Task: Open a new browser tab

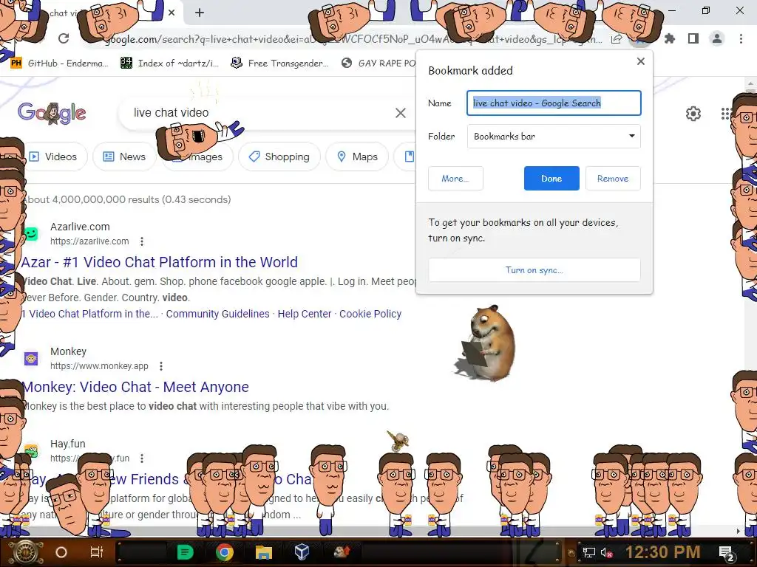Action: [x=200, y=13]
